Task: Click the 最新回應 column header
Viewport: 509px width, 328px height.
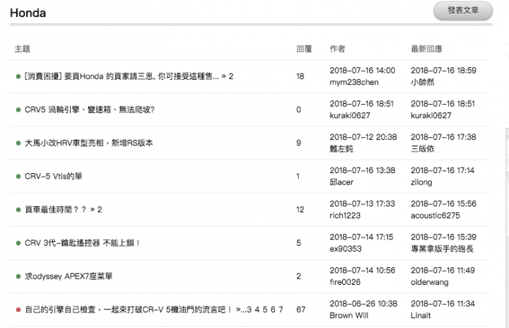Action: [x=426, y=49]
